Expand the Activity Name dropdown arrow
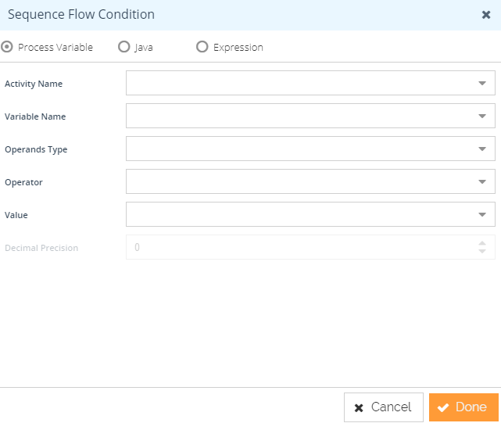501x423 pixels. (482, 83)
